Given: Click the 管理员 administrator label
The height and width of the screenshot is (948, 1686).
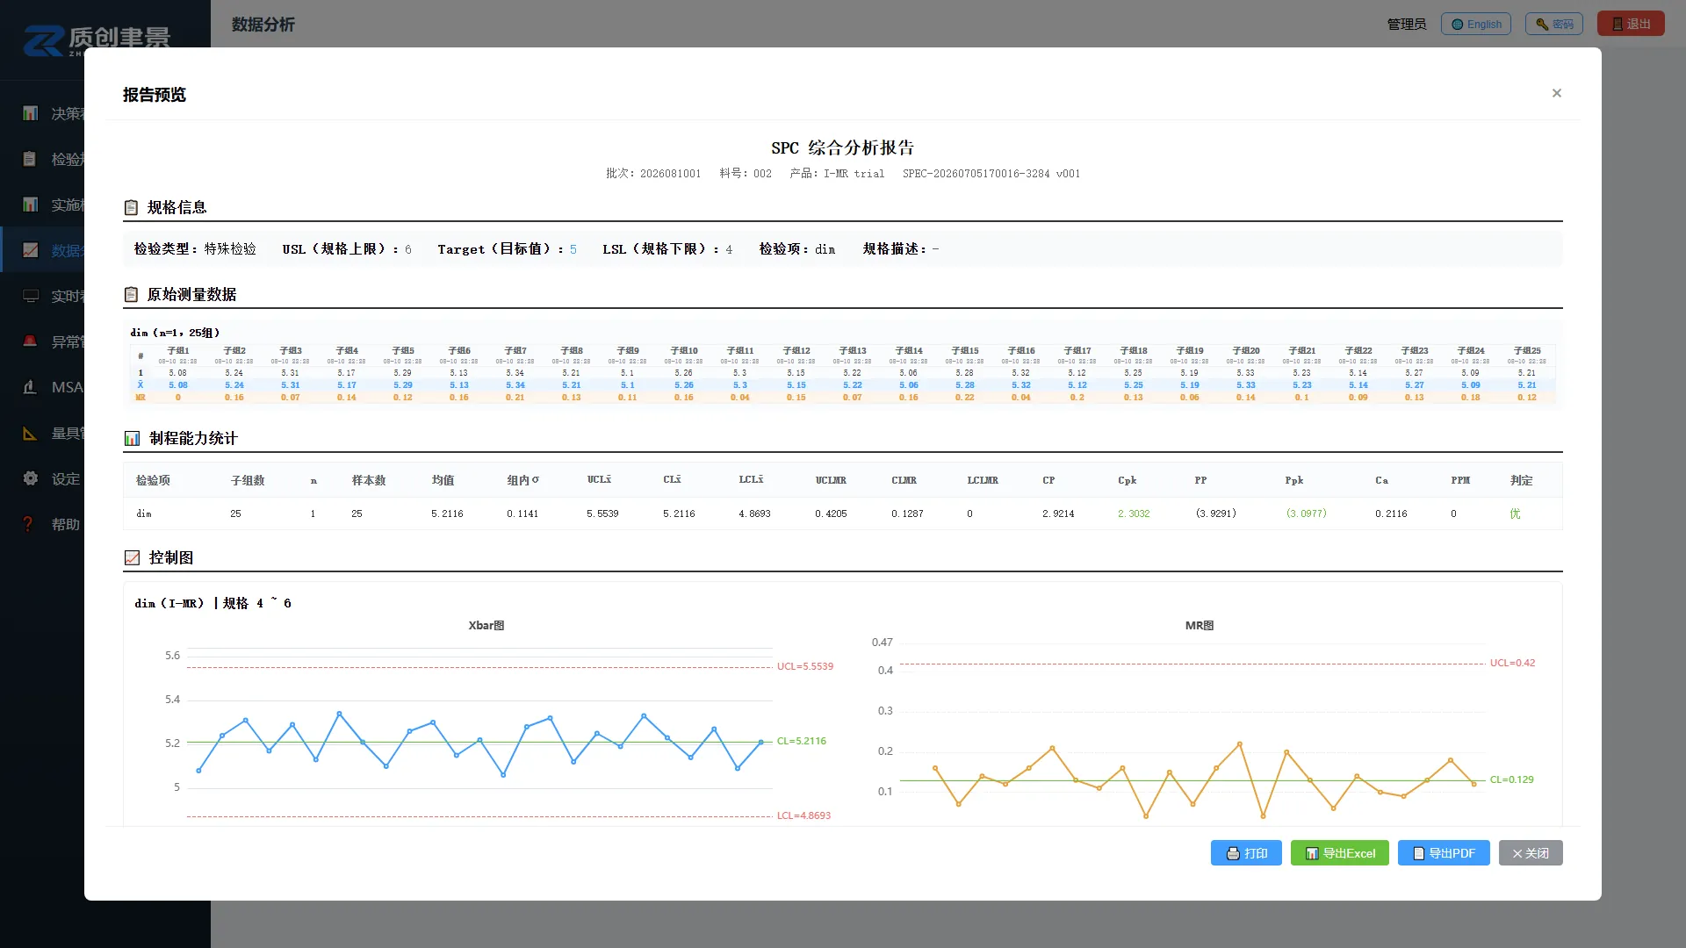Looking at the screenshot, I should [x=1406, y=24].
